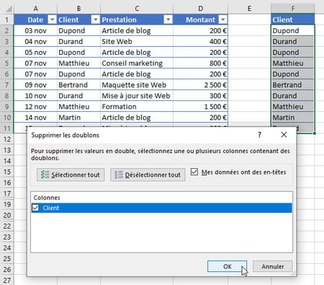Select column E header

(x=249, y=9)
